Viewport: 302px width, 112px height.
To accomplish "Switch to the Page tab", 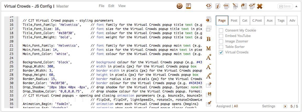I will pos(222,21).
